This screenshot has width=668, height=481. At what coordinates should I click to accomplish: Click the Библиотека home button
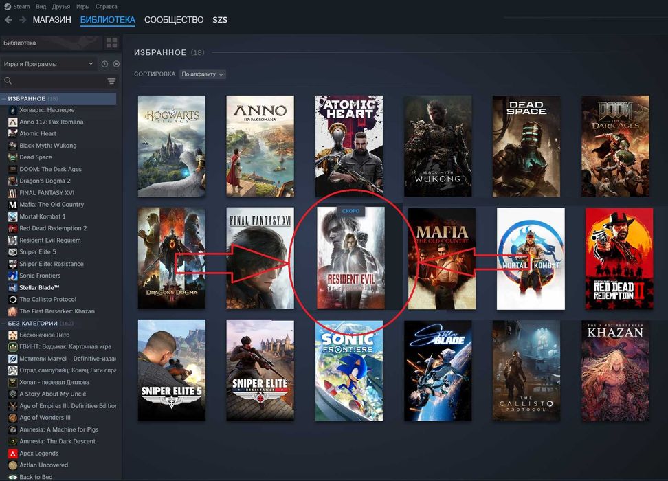point(51,43)
